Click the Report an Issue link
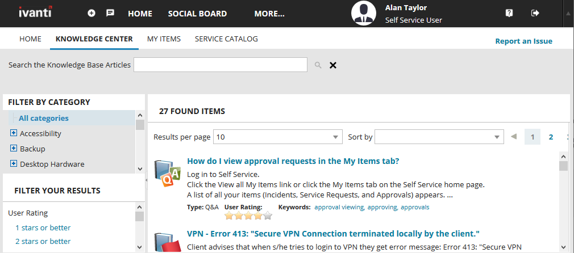Screen dimensions: 574x253 coord(523,41)
